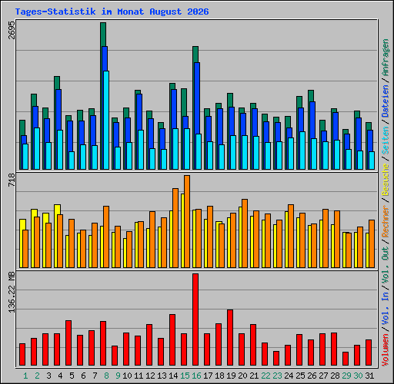Image resolution: width=394 pixels, height=384 pixels.
Task: Click the green Anfragen bar for day 4
Action: coord(57,83)
